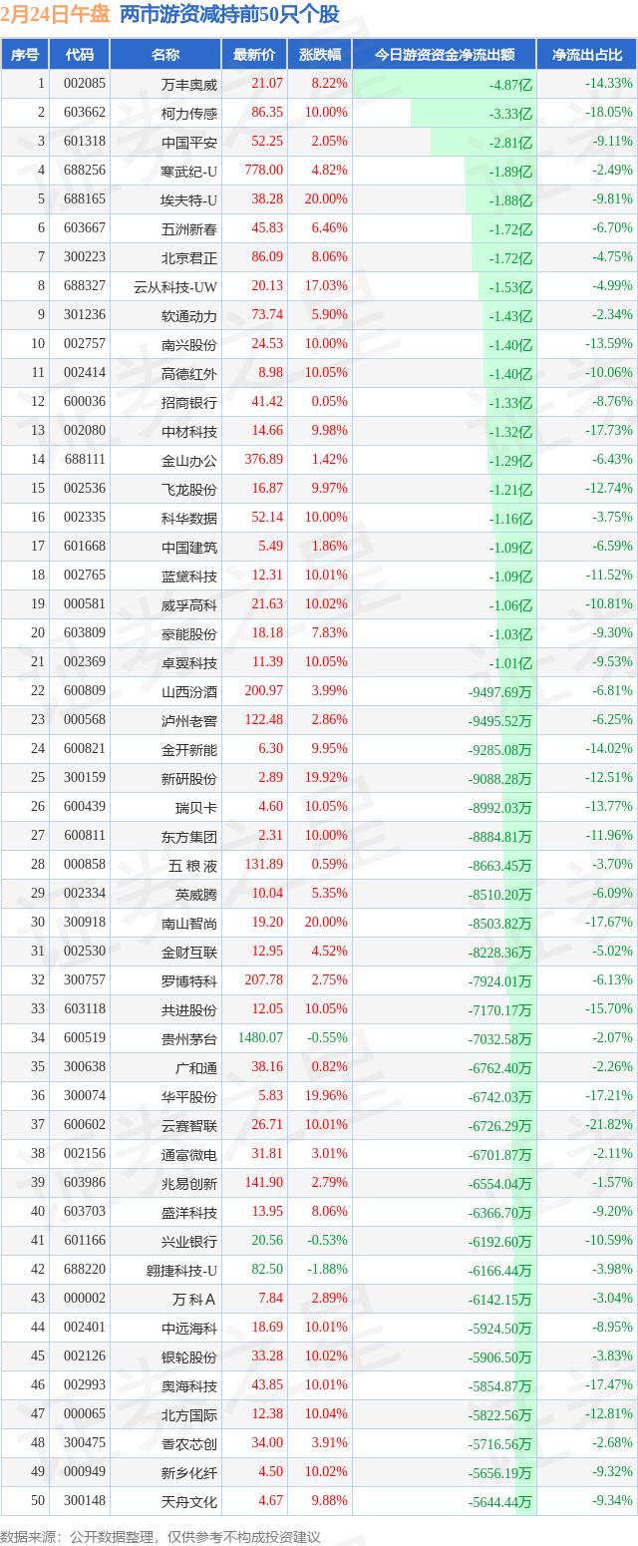The width and height of the screenshot is (638, 1546).
Task: Select stock code 603662
Action: (84, 113)
